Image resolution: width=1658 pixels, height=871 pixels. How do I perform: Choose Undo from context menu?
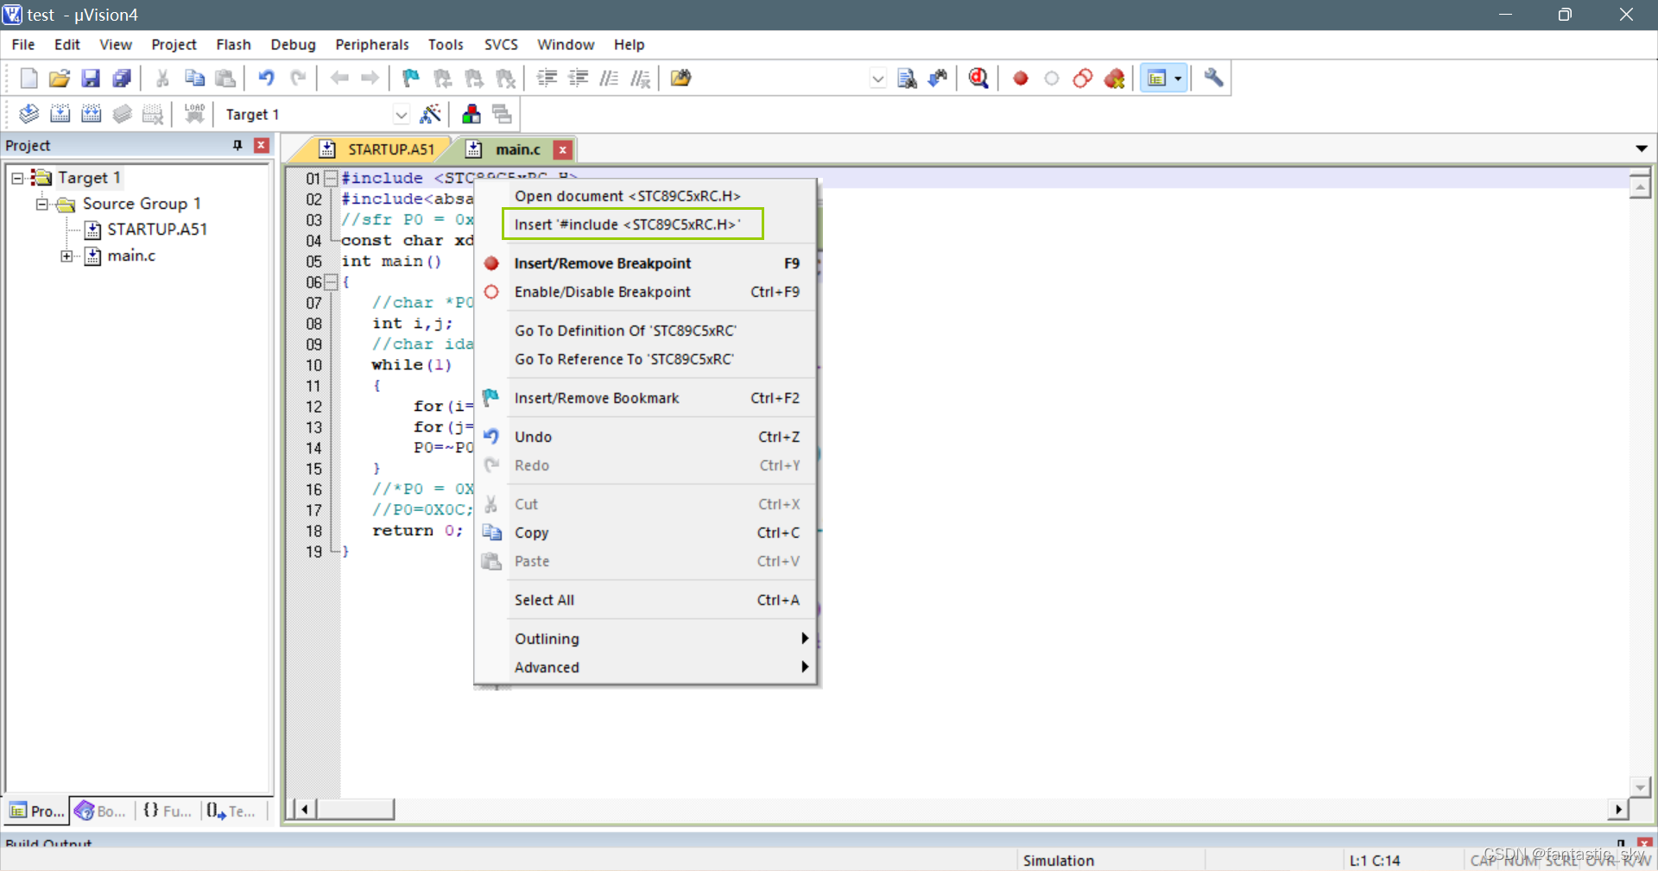(645, 437)
